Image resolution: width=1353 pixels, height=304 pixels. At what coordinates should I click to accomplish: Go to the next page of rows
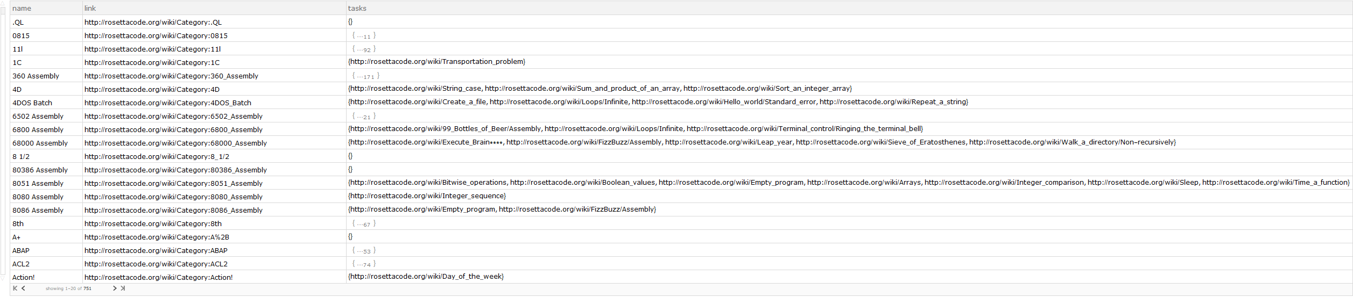coord(115,288)
